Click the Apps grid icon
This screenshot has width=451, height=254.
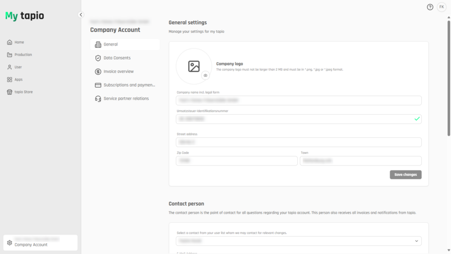click(10, 79)
